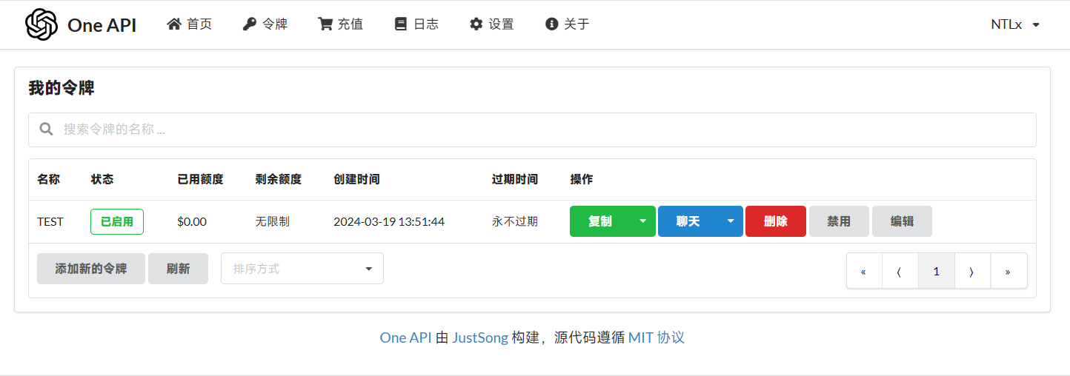Click the 已启用 status label
Viewport: 1070px width, 376px height.
click(x=117, y=221)
